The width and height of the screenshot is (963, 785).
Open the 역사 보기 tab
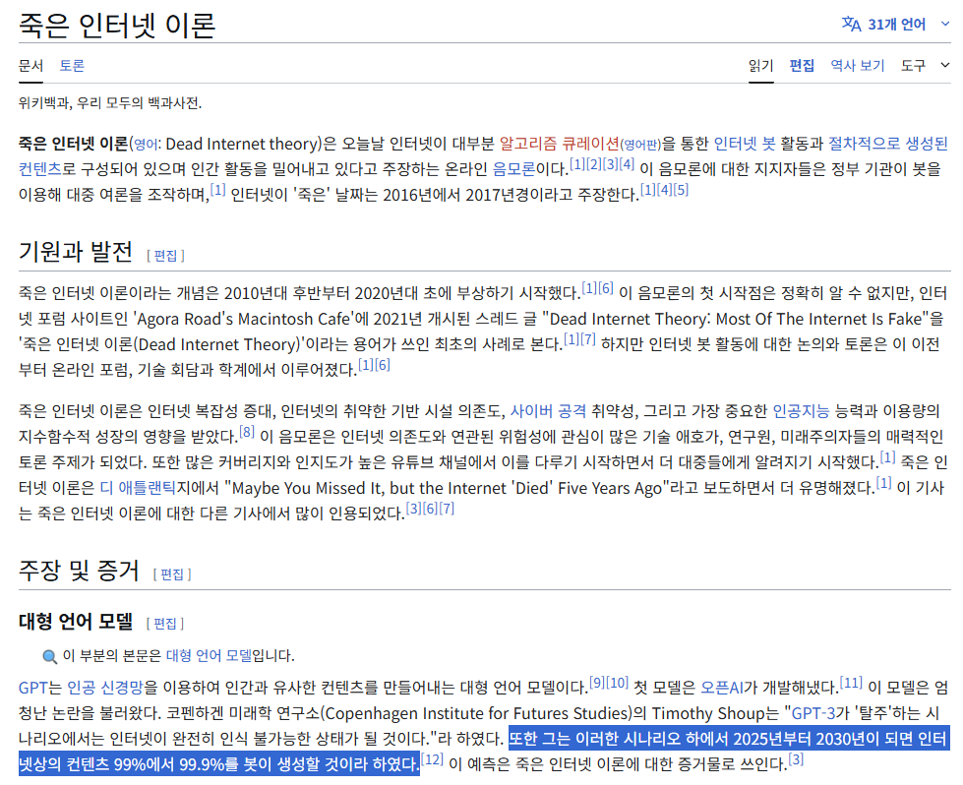[858, 66]
